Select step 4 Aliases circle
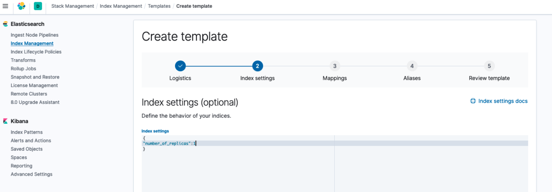 click(x=412, y=66)
